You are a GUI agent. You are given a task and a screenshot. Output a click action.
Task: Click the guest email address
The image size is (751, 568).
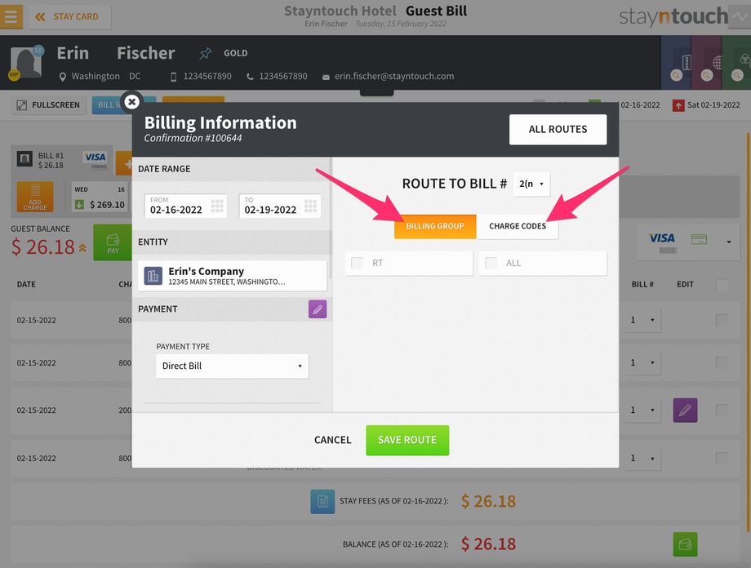(x=394, y=76)
